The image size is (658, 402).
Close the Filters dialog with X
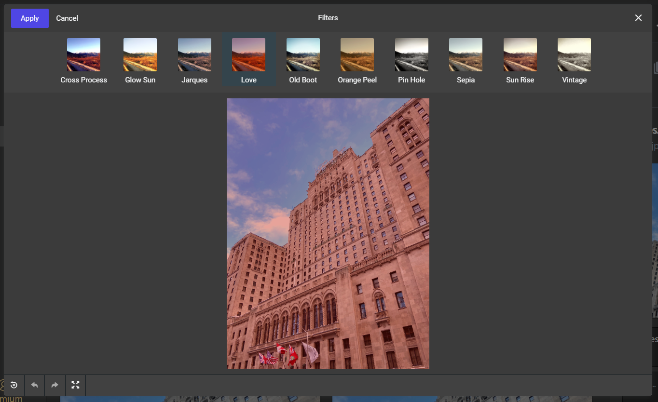pyautogui.click(x=638, y=18)
